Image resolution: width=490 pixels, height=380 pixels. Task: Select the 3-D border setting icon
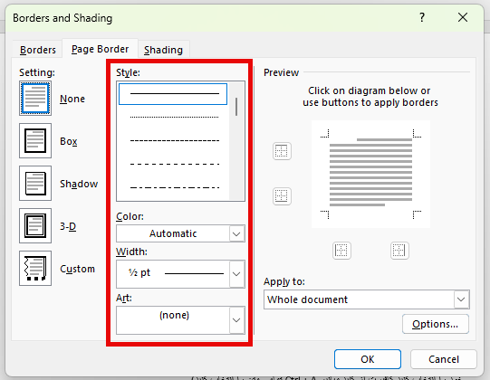point(35,226)
